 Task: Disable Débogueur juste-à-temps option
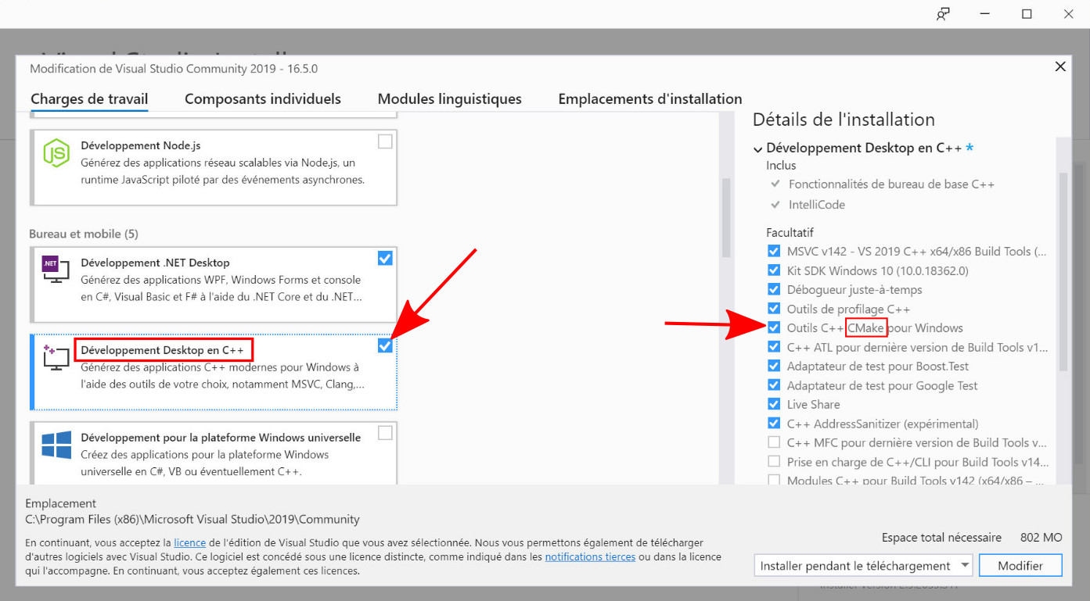pos(774,289)
